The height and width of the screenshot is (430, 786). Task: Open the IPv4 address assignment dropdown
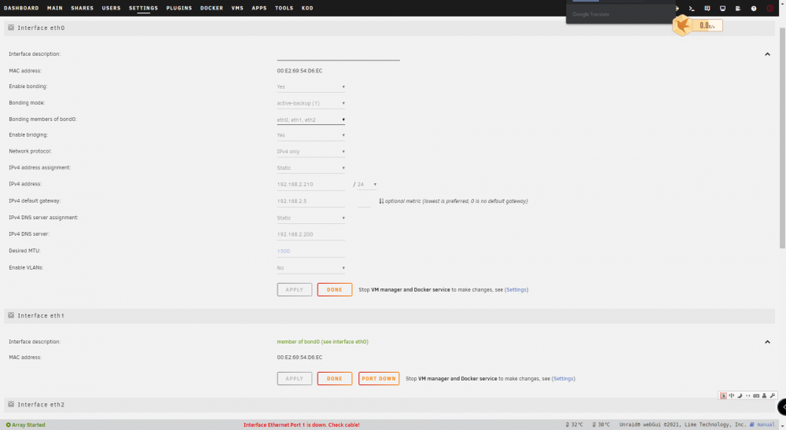(x=310, y=168)
